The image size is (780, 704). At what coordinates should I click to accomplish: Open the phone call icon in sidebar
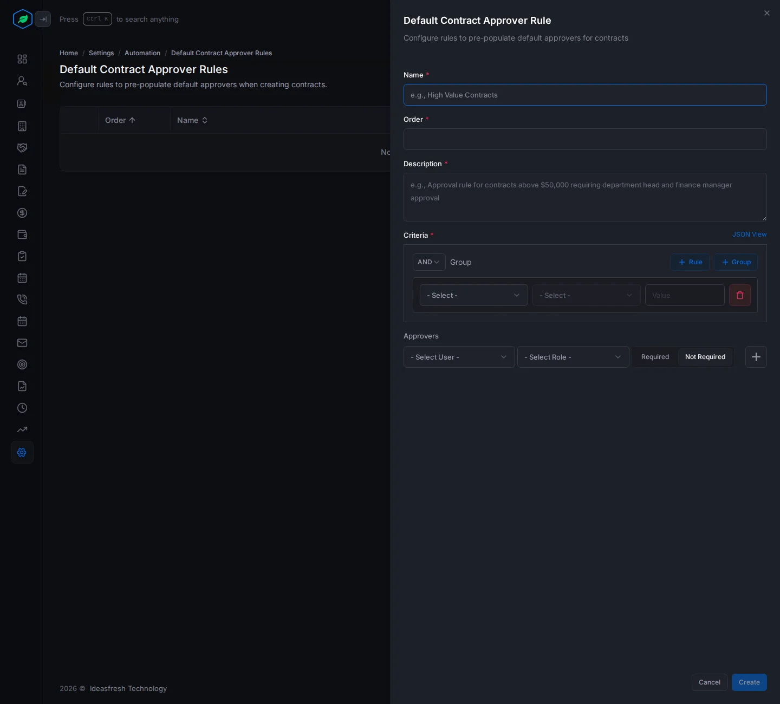click(22, 299)
